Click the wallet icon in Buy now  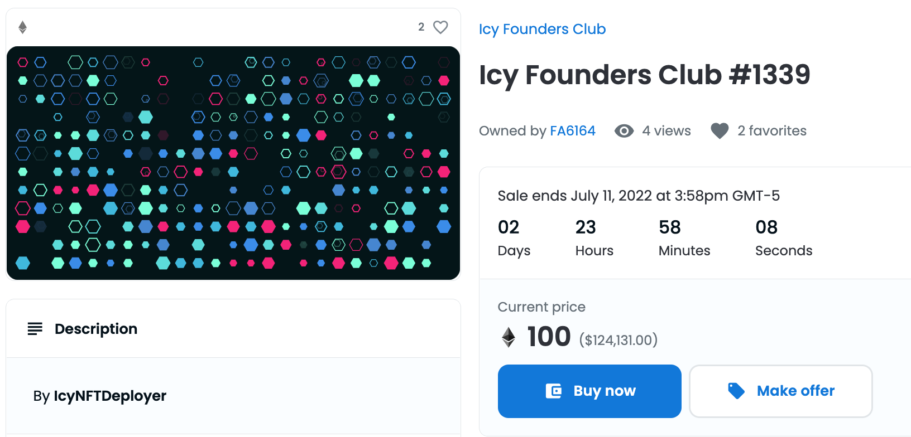point(554,391)
